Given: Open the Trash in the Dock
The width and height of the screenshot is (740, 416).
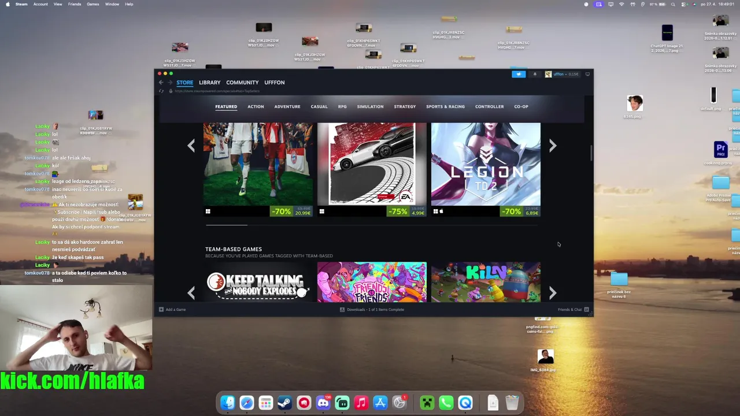Looking at the screenshot, I should (512, 403).
